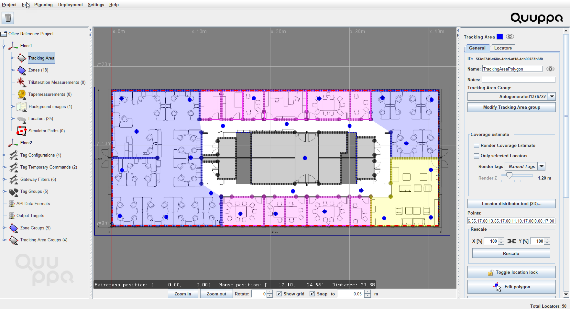This screenshot has width=570, height=309.
Task: Expand Tag Configurations (4) node
Action: click(4, 155)
